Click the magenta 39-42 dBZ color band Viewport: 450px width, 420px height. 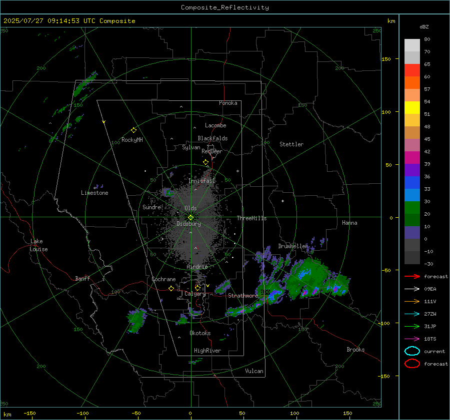[412, 158]
